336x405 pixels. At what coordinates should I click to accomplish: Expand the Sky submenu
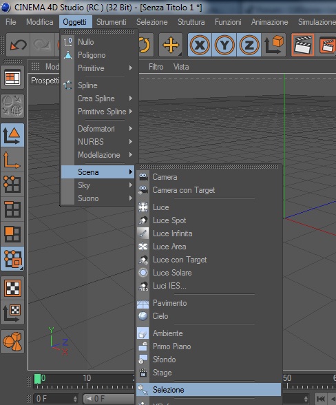click(98, 185)
